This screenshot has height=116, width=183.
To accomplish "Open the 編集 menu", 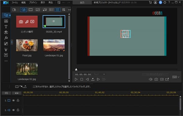I will (x=23, y=2).
